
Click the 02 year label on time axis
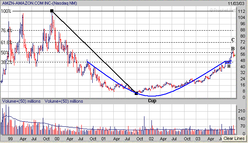(x=151, y=139)
